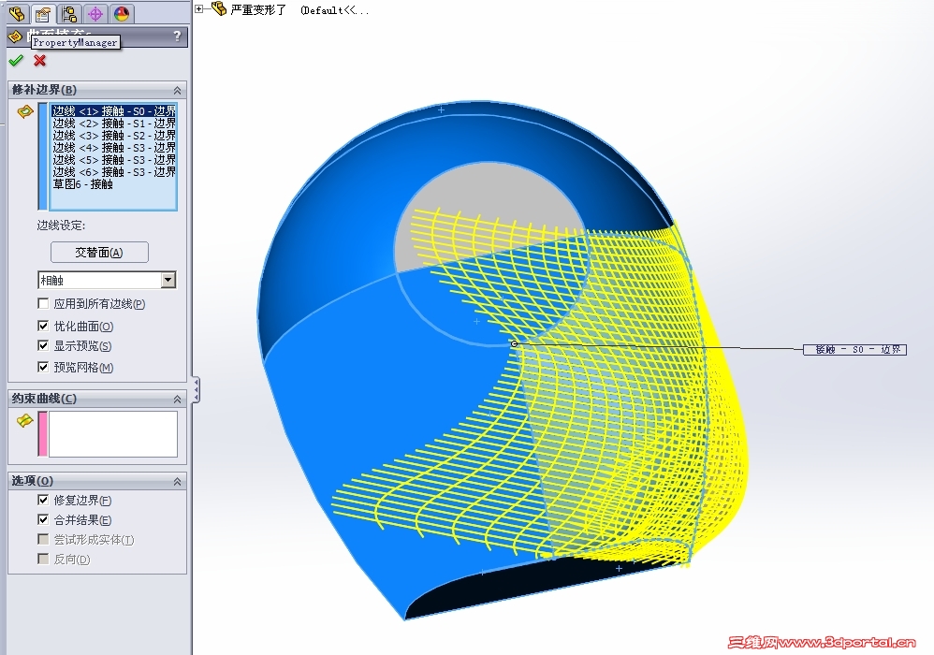The height and width of the screenshot is (655, 934).
Task: Select 边线 <2> 接触 - S1 - 边界 row
Action: (x=114, y=124)
